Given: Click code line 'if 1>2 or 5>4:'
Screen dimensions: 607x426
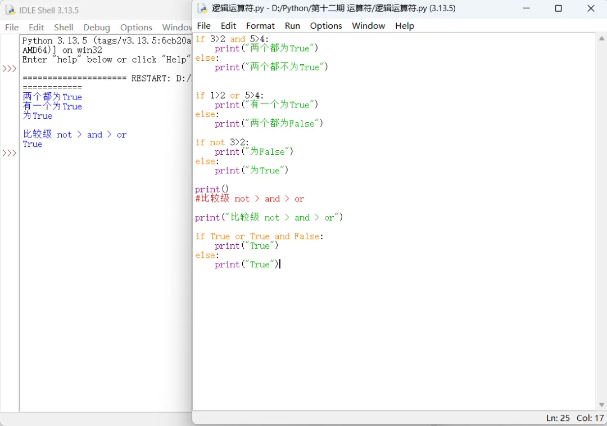Looking at the screenshot, I should coord(229,95).
